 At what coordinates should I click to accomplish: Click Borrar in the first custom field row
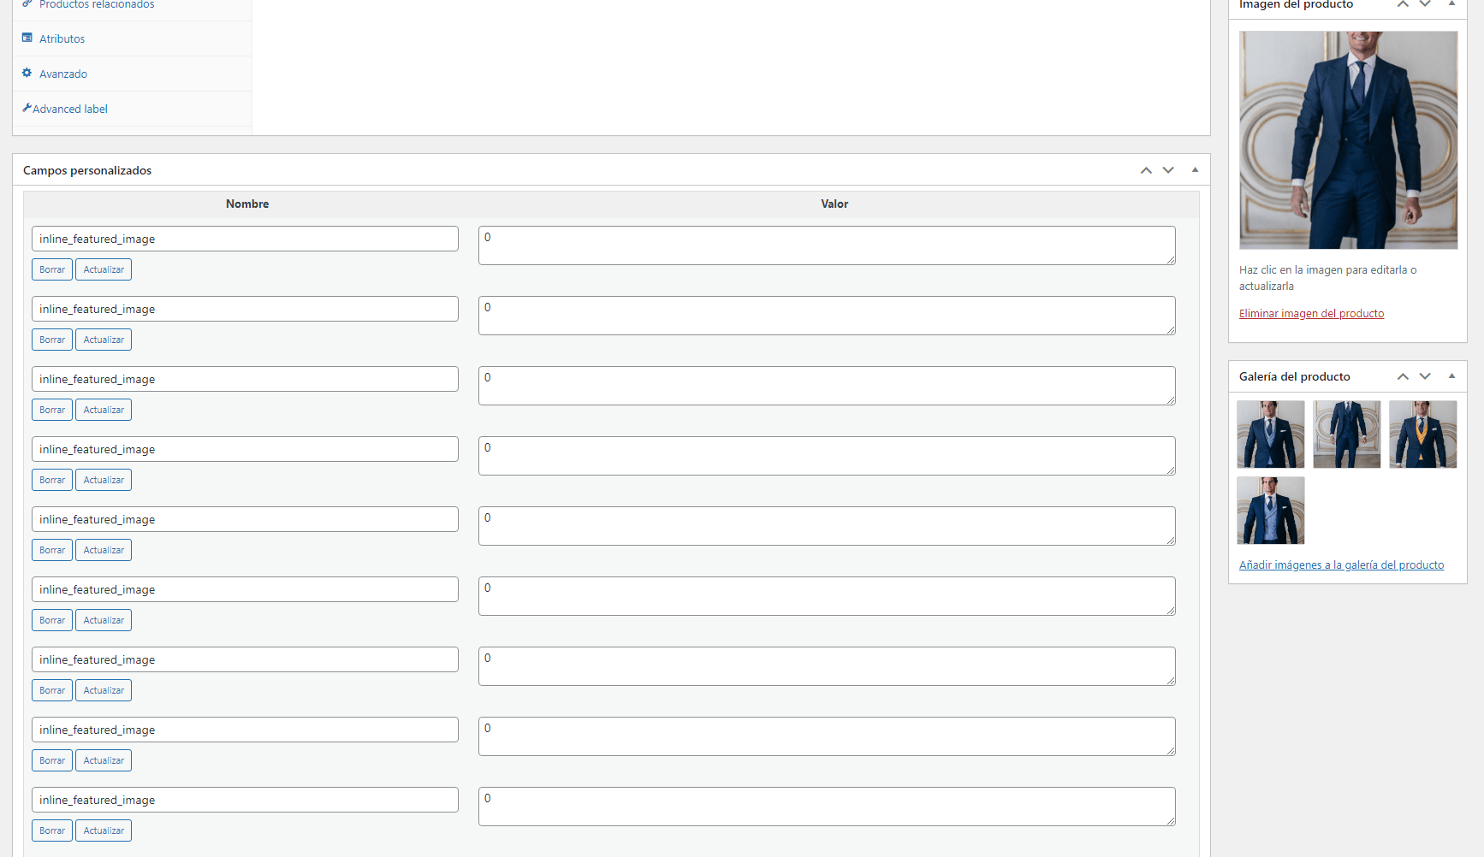tap(52, 269)
